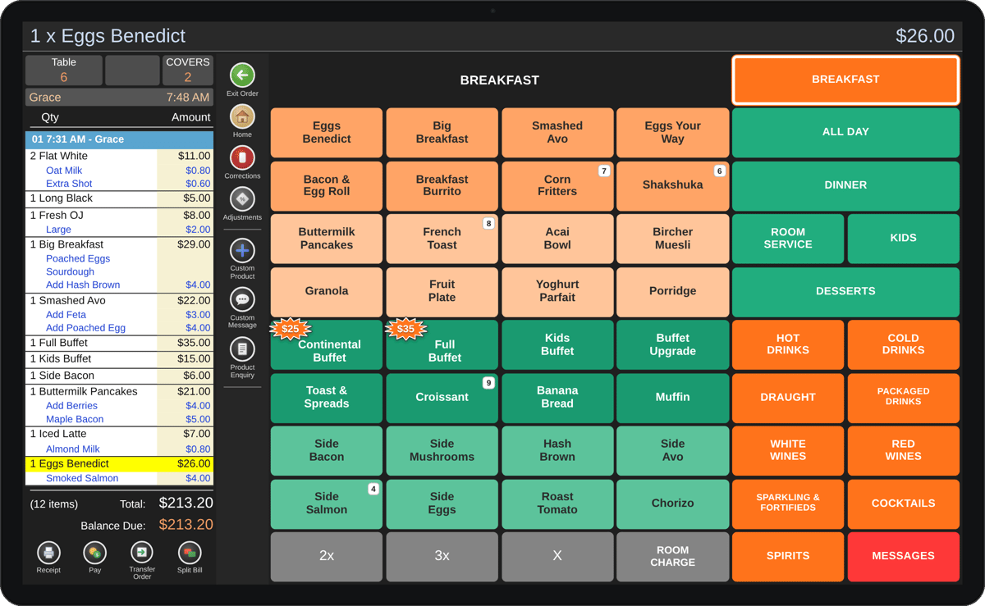The width and height of the screenshot is (985, 606).
Task: Open DRAUGHT category
Action: (788, 397)
